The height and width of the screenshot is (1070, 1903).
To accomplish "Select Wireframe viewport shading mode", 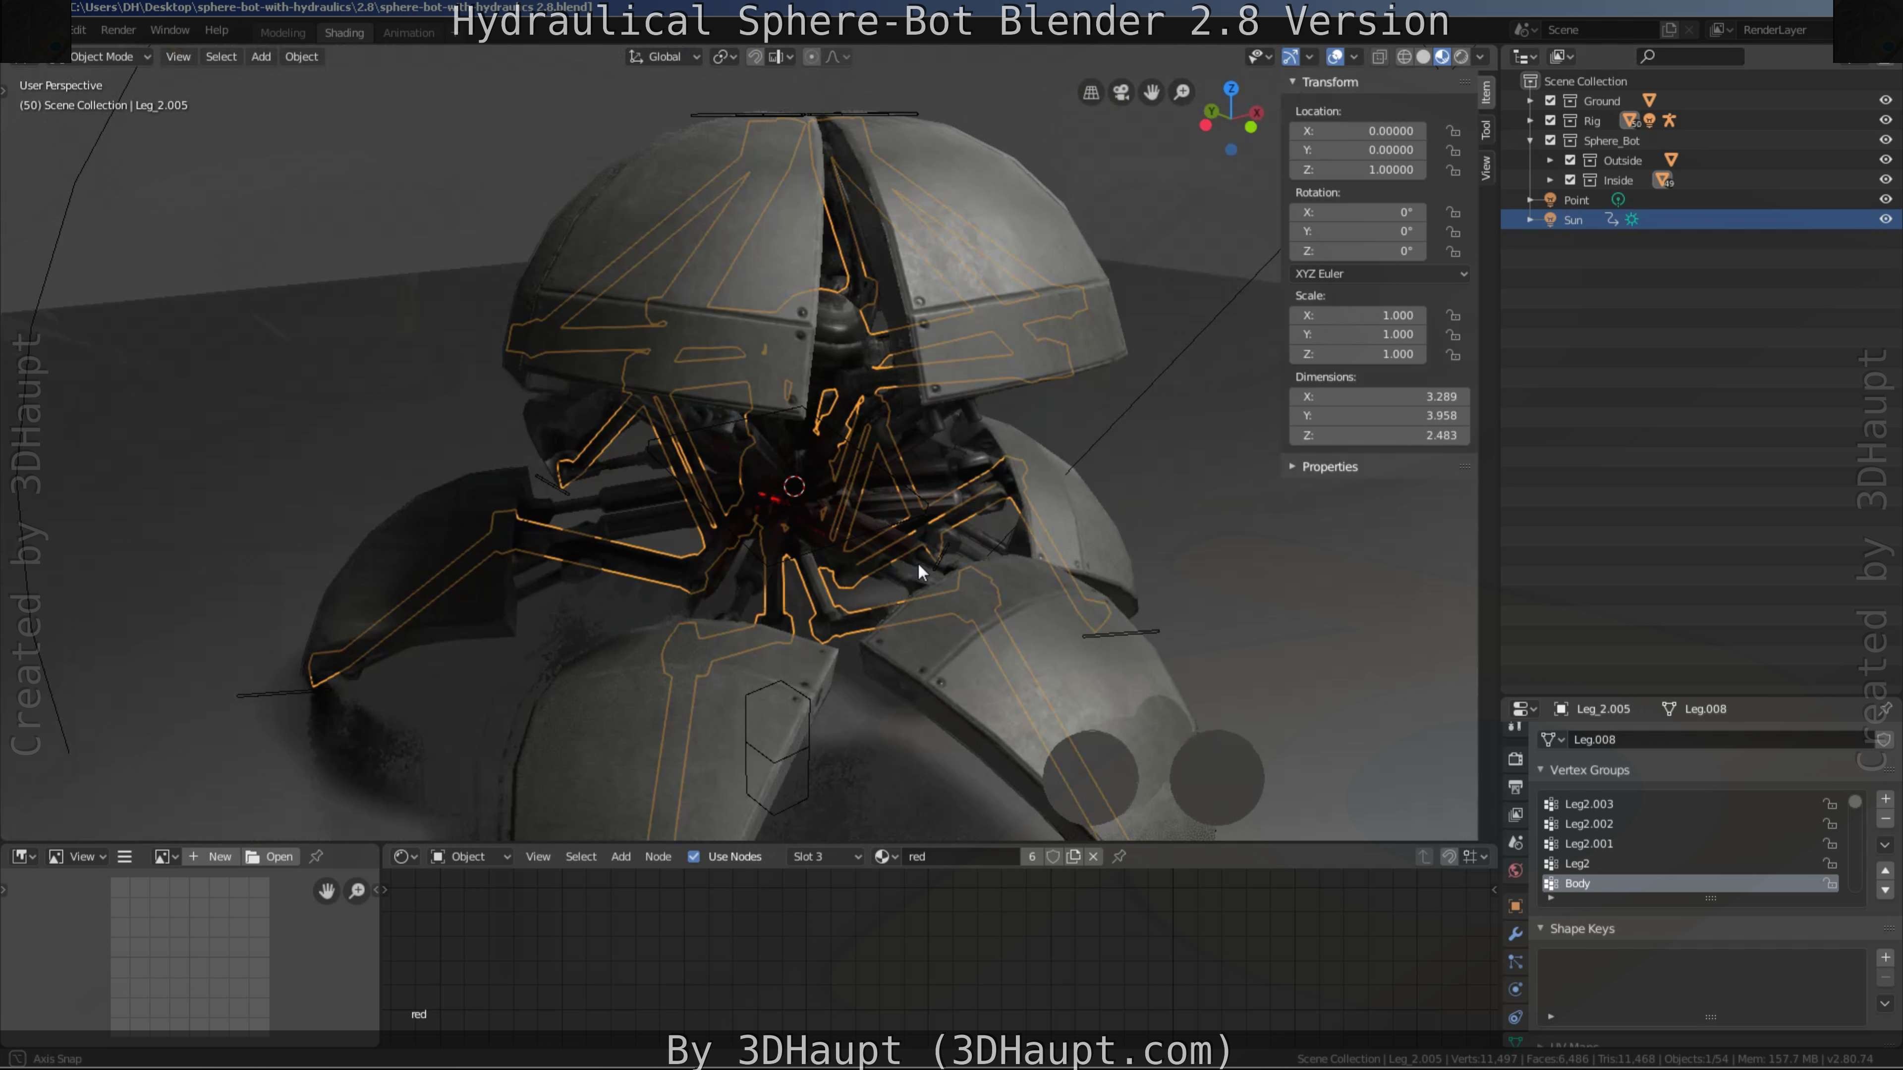I will tap(1404, 56).
